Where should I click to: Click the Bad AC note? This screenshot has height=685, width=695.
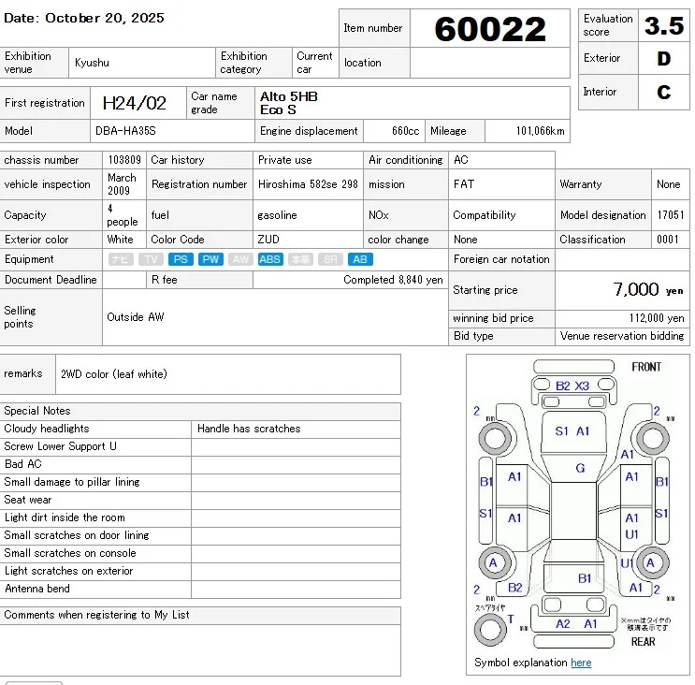pyautogui.click(x=23, y=464)
